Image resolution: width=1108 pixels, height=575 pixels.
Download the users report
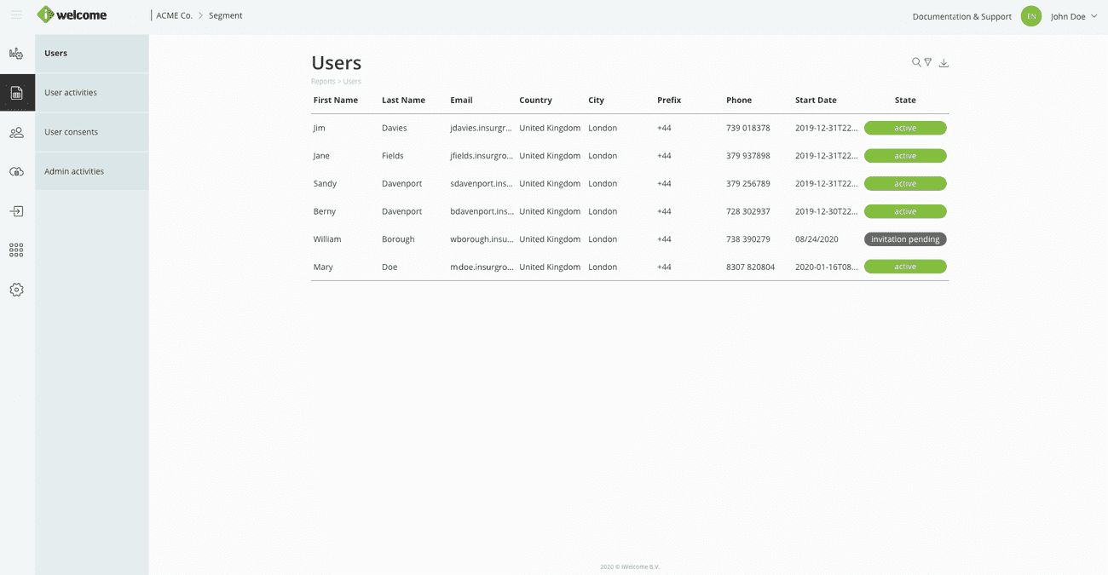tap(944, 63)
